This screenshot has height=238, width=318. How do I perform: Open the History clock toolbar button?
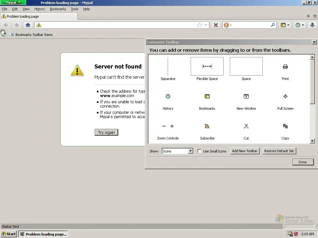(298, 25)
